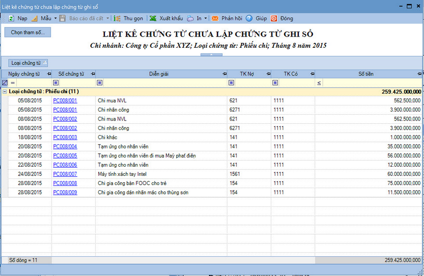Expand the In print dropdown arrow
The width and height of the screenshot is (424, 276).
click(x=205, y=18)
